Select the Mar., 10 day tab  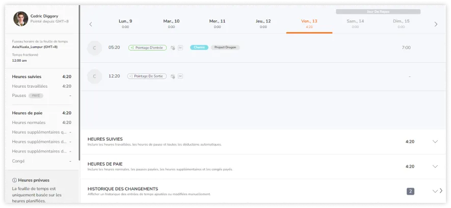click(x=171, y=23)
